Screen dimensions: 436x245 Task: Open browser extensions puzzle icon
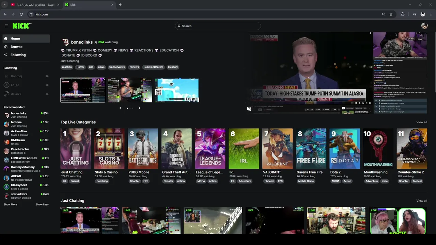pyautogui.click(x=403, y=14)
